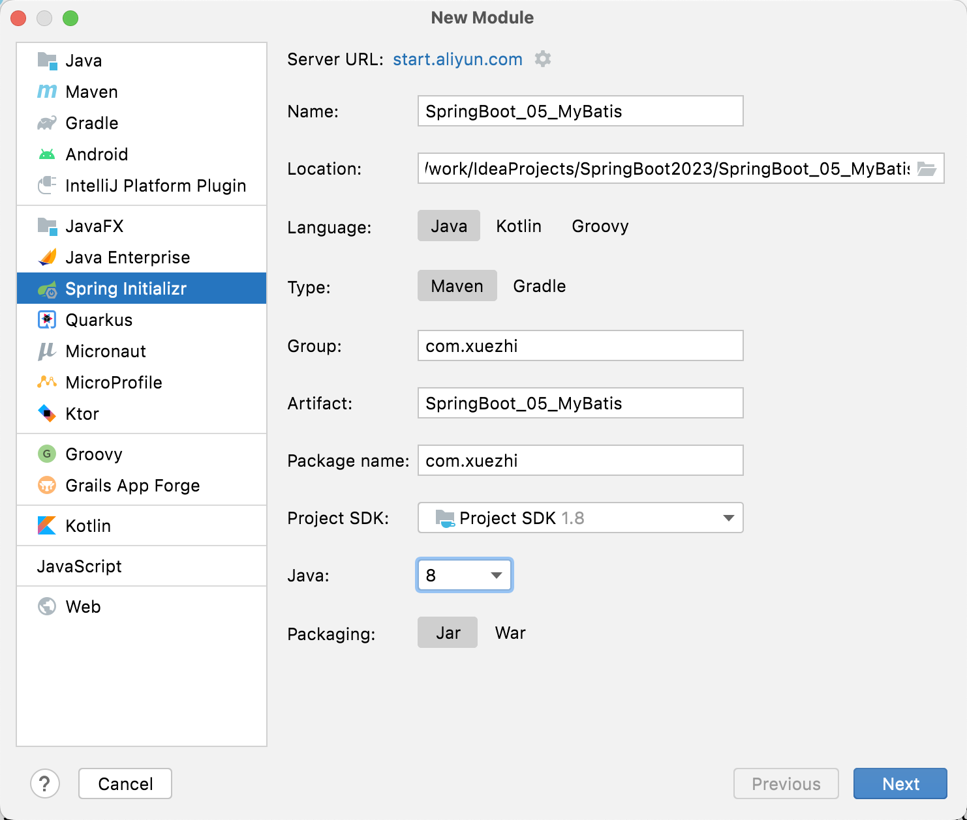Viewport: 967px width, 820px height.
Task: Click the red close window button
Action: pos(18,18)
